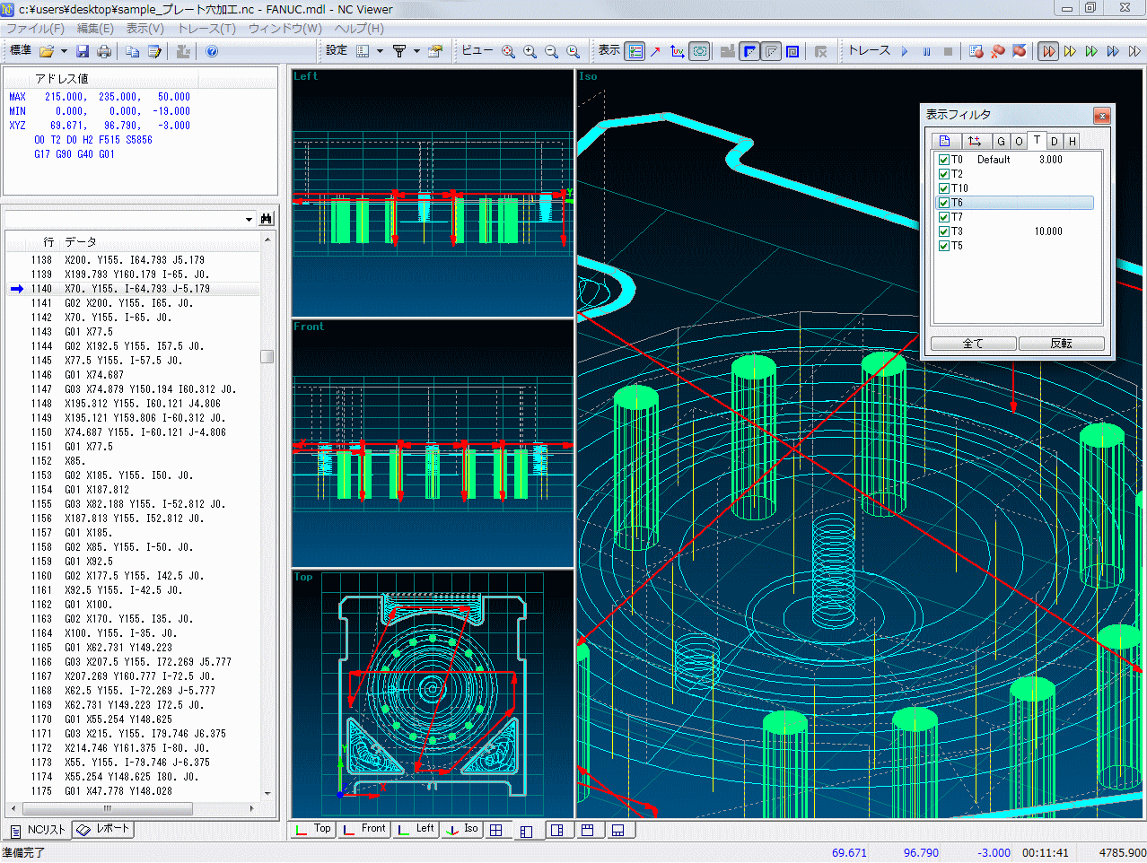Viewport: 1147px width, 863px height.
Task: Toggle the T10 checkbox in display filter
Action: tap(943, 188)
